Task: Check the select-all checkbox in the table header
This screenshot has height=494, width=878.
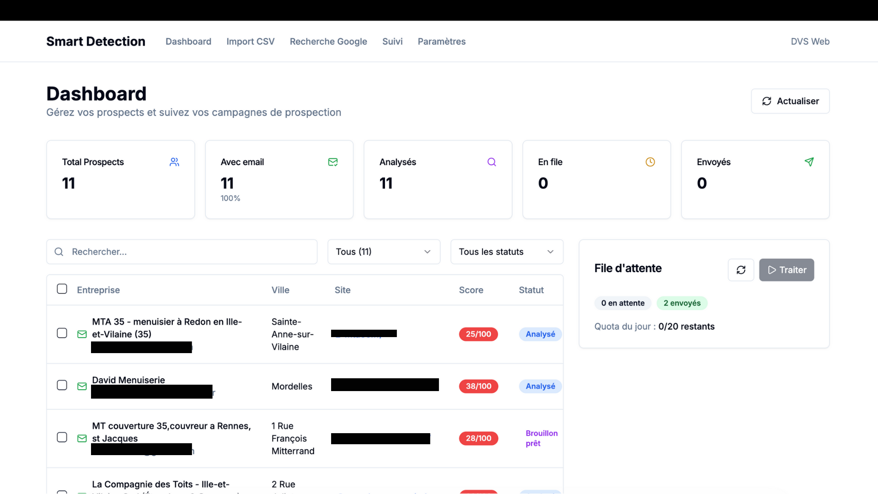Action: pyautogui.click(x=62, y=289)
